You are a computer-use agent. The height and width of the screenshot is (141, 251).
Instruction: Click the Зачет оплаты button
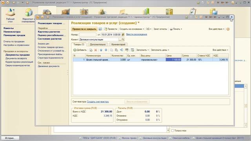coord(160,29)
